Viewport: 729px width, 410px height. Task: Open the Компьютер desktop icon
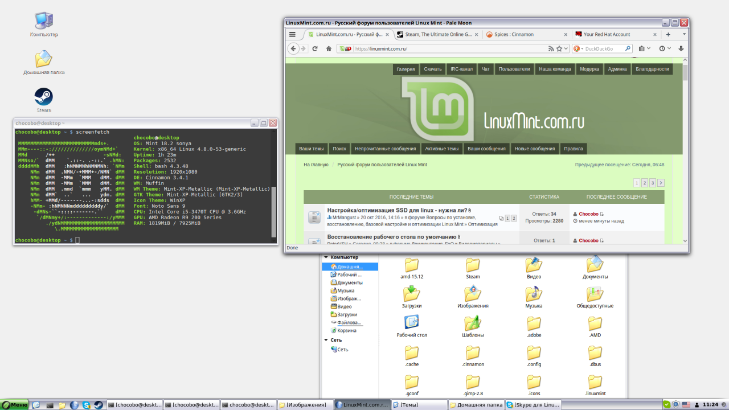pyautogui.click(x=44, y=21)
